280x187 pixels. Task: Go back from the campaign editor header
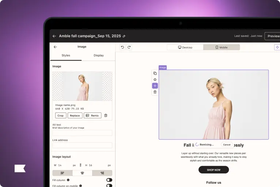(x=54, y=36)
